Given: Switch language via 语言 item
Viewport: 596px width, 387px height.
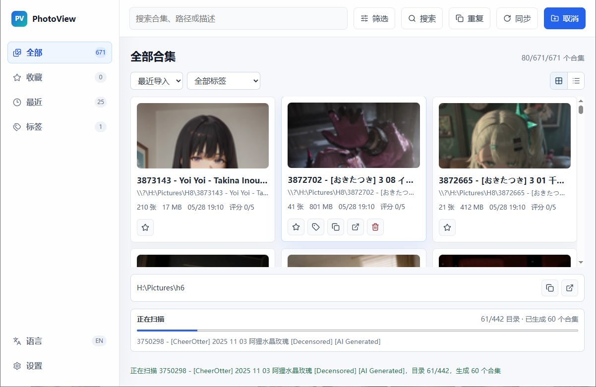Looking at the screenshot, I should [60, 341].
